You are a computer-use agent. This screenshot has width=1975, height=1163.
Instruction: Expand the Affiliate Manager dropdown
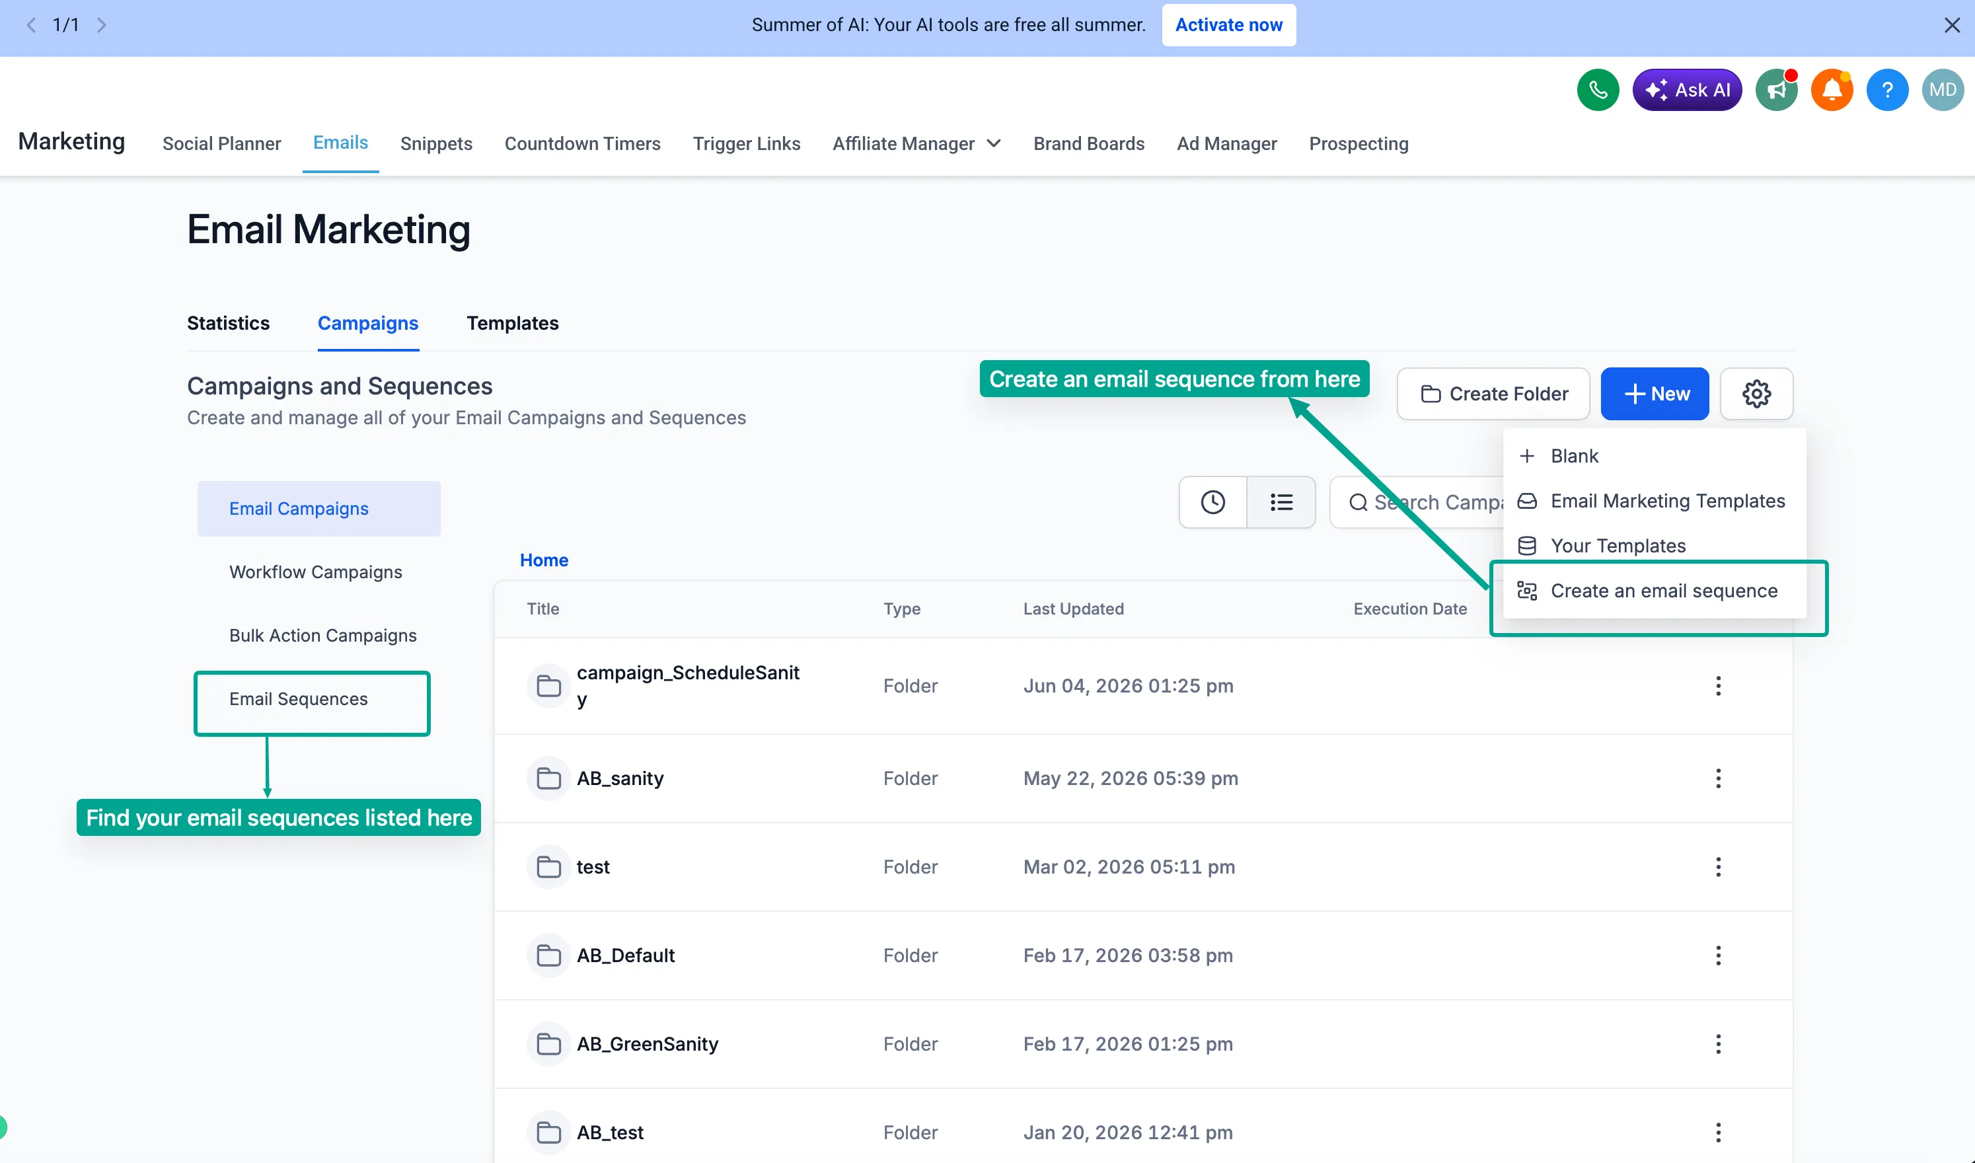(x=916, y=143)
